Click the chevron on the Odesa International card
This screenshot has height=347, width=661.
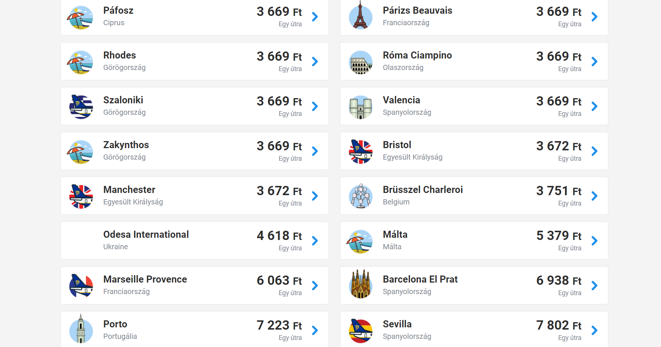(x=315, y=241)
